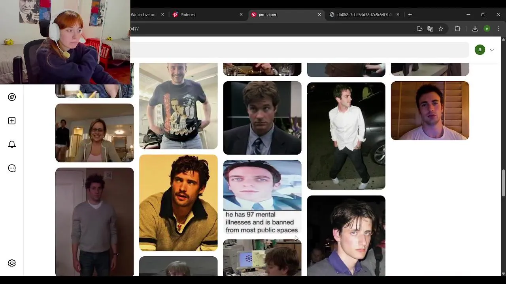Open pin of smiling man in graphic t-shirt
The height and width of the screenshot is (284, 506).
(178, 106)
